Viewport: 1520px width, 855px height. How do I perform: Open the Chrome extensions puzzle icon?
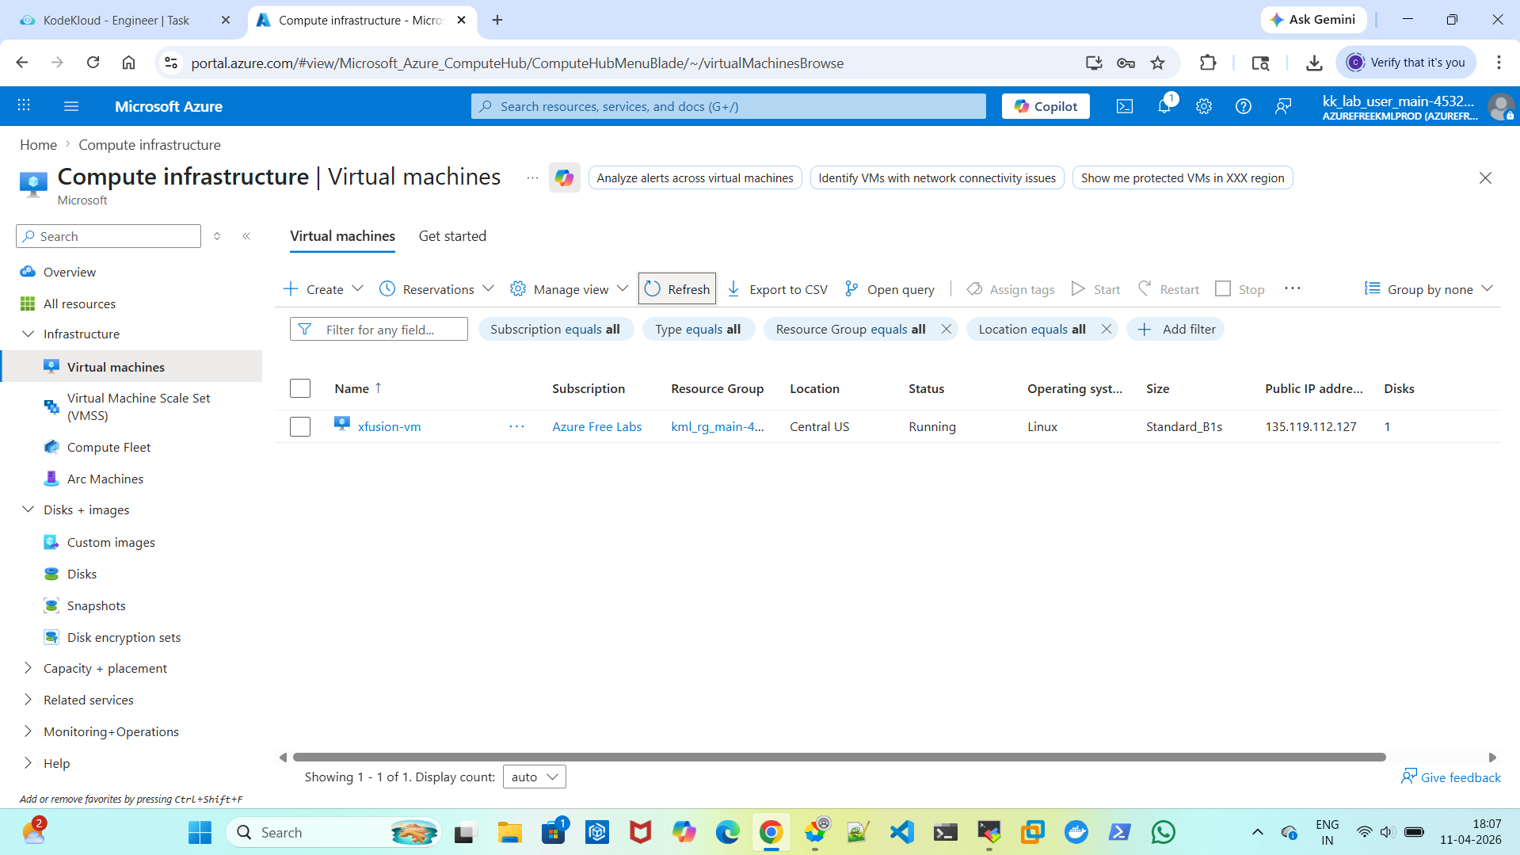[1208, 63]
